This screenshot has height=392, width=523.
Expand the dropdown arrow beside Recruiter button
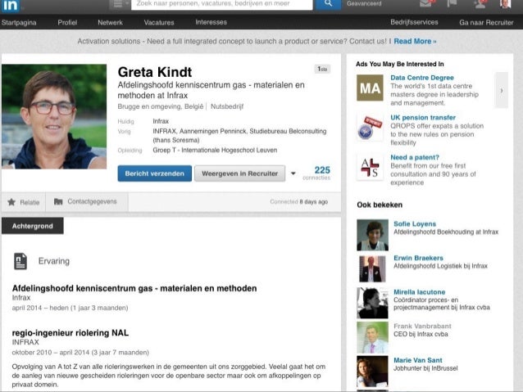[x=293, y=173]
